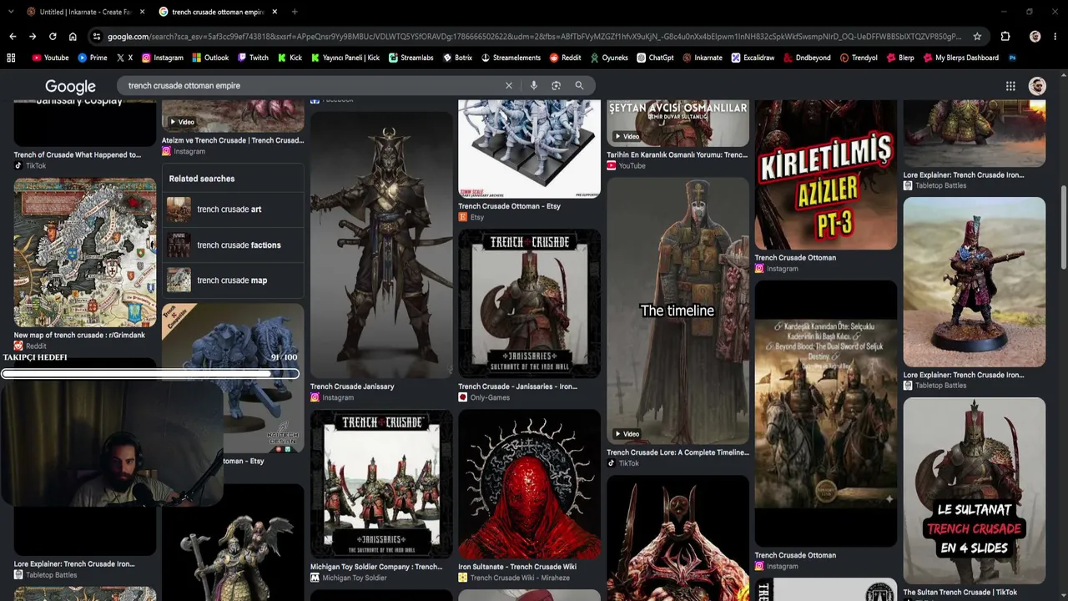This screenshot has width=1068, height=601.
Task: View site information for google.com
Action: coord(97,37)
